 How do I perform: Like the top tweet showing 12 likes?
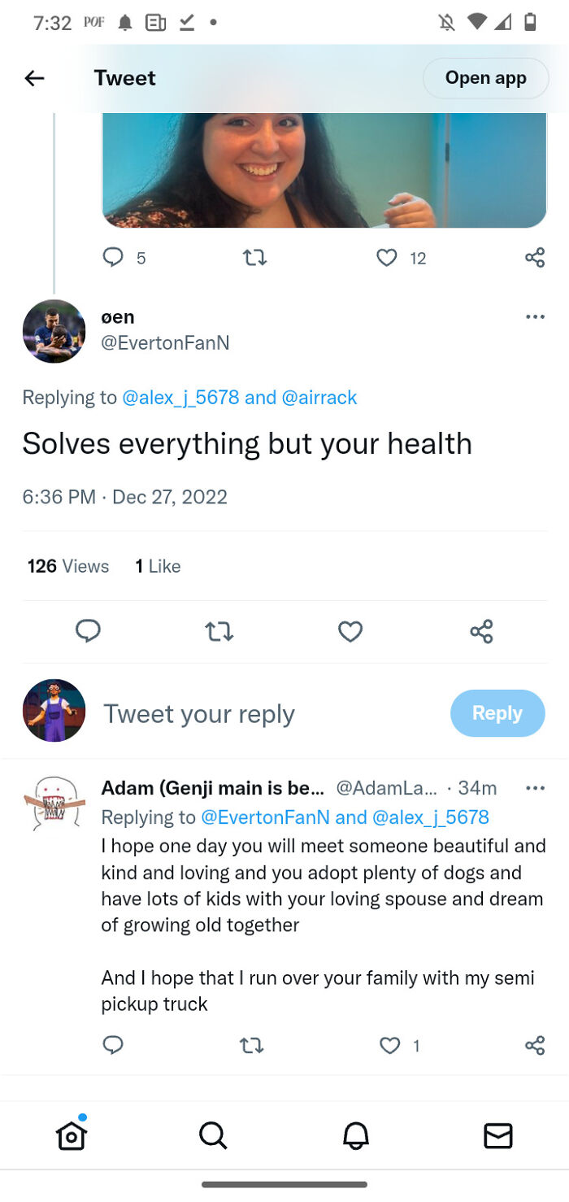(x=387, y=258)
